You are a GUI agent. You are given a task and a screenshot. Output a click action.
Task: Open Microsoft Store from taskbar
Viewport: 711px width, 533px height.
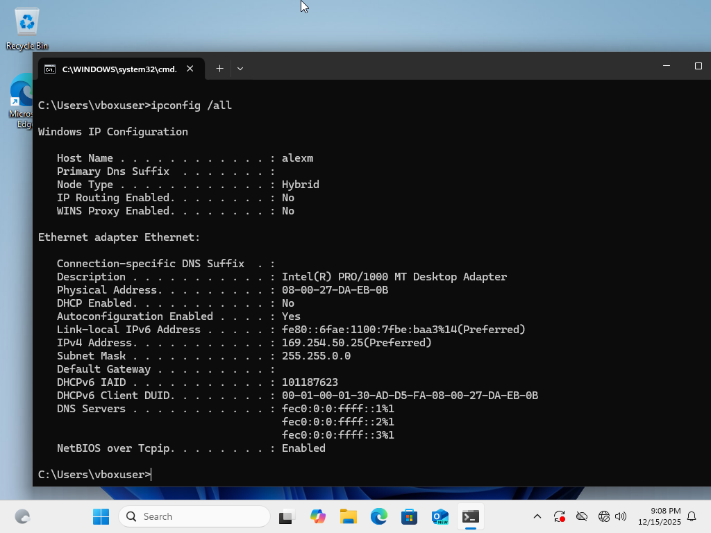point(409,516)
